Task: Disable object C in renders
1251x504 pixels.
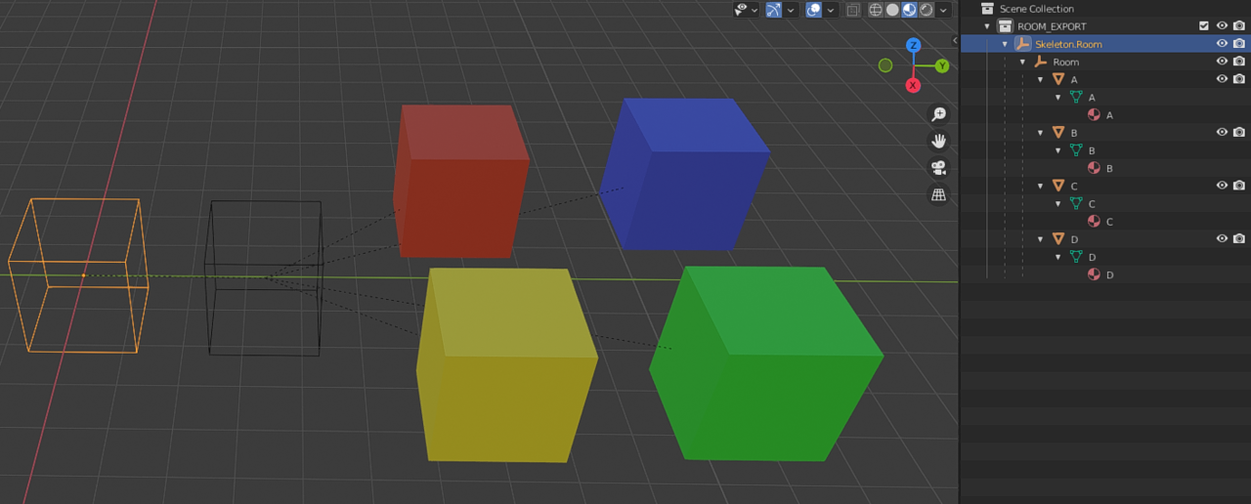Action: pyautogui.click(x=1239, y=186)
